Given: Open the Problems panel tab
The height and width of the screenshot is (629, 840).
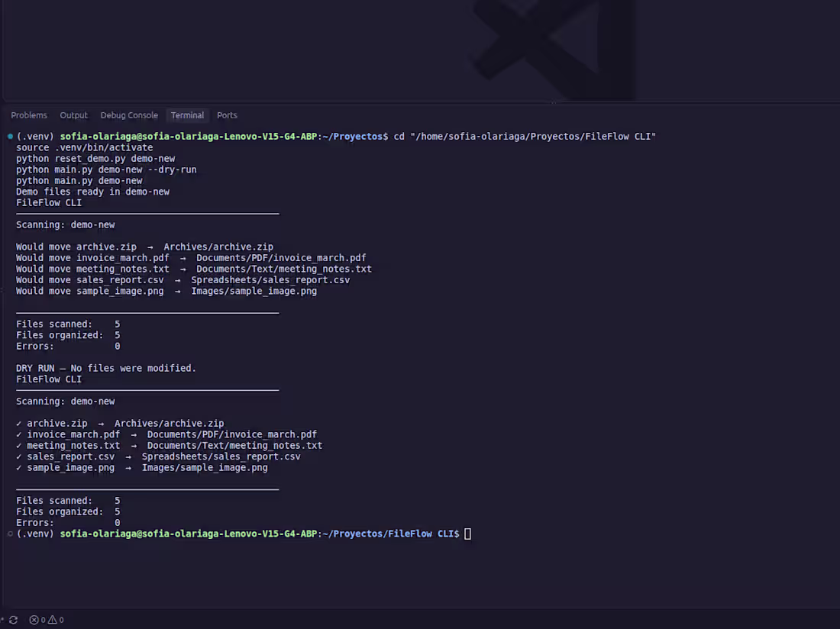Looking at the screenshot, I should pos(29,115).
